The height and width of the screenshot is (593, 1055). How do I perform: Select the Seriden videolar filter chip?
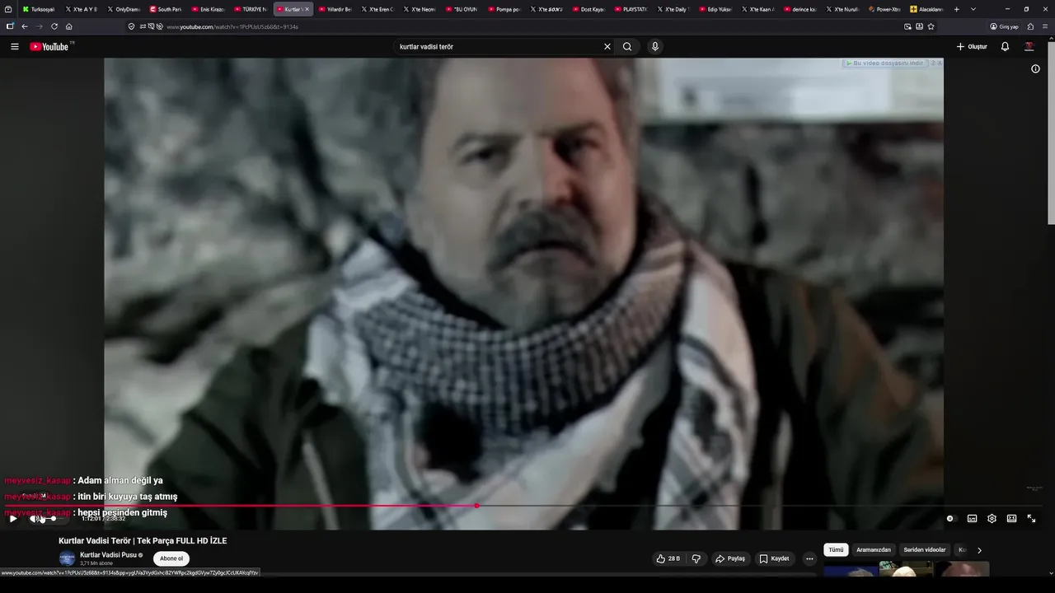[x=925, y=550]
